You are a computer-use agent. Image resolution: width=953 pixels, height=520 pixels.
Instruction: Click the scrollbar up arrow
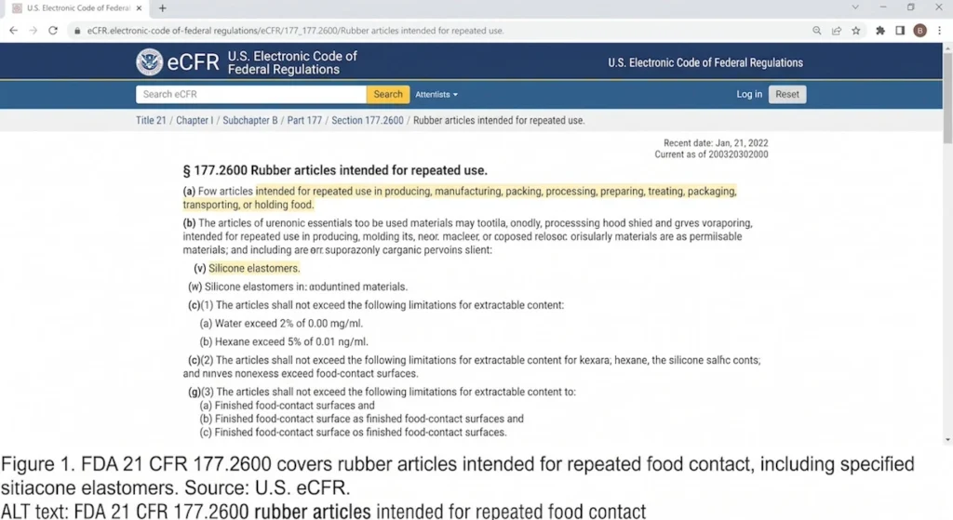point(947,47)
